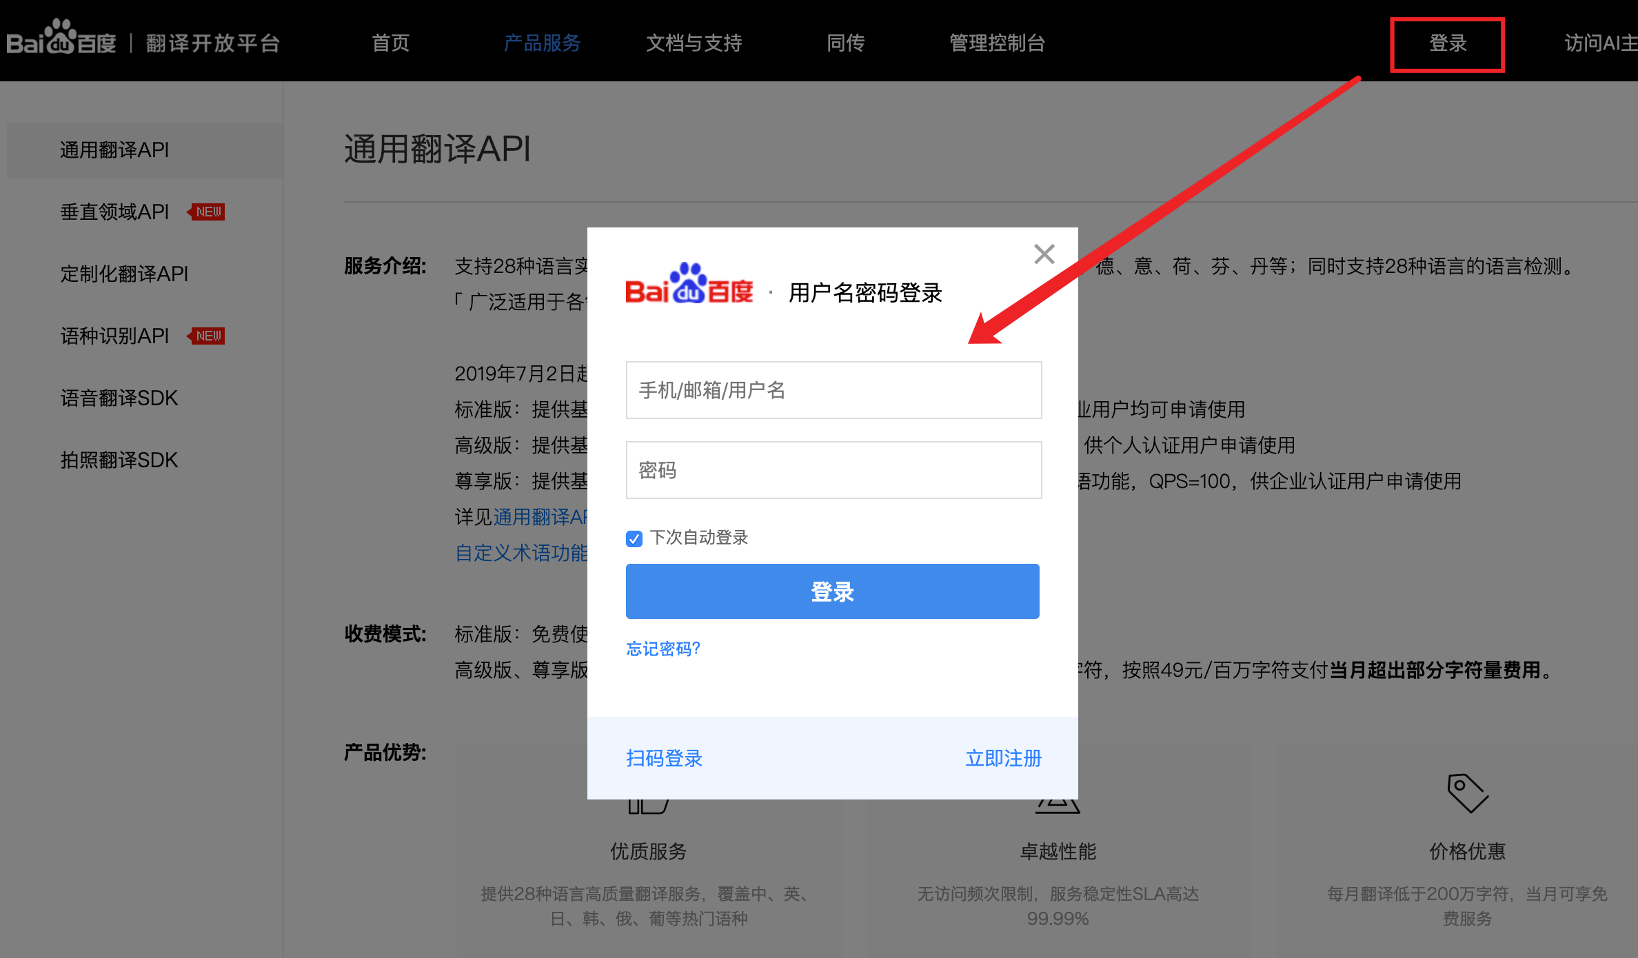The width and height of the screenshot is (1638, 958).
Task: Select 语种识别API in sidebar
Action: coord(114,336)
